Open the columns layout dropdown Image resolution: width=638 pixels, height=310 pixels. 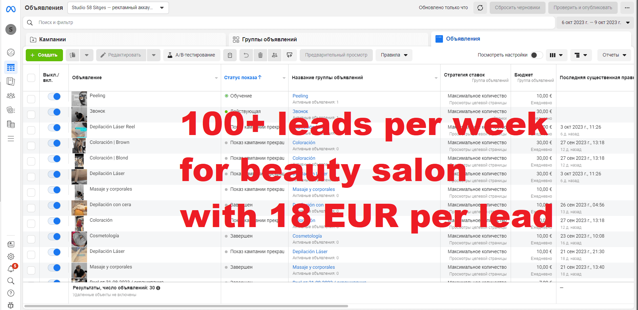556,55
